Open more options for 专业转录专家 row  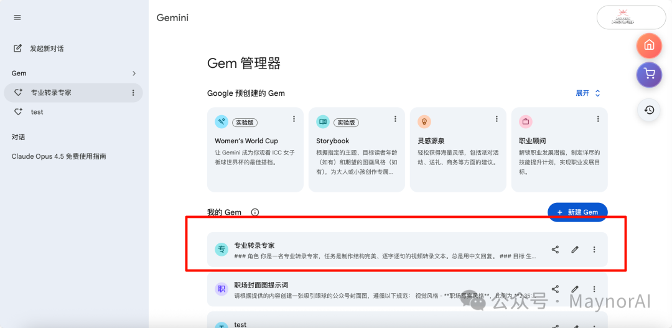click(594, 250)
